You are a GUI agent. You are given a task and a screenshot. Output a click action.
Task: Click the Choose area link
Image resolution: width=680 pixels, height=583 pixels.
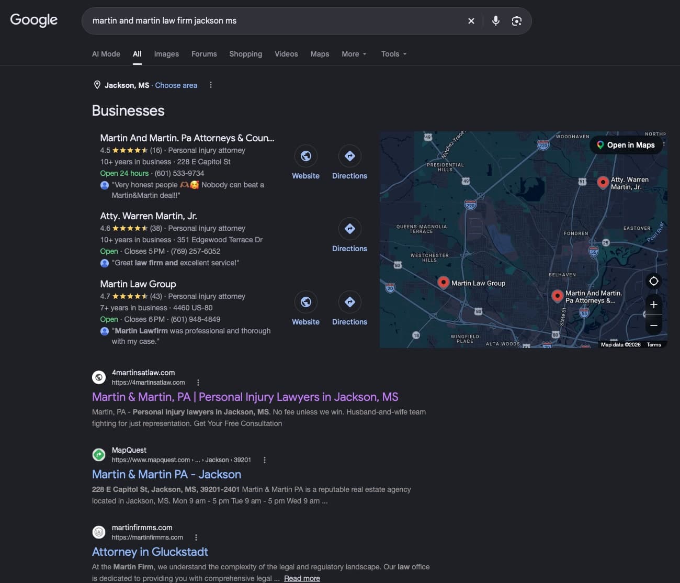[x=176, y=85]
